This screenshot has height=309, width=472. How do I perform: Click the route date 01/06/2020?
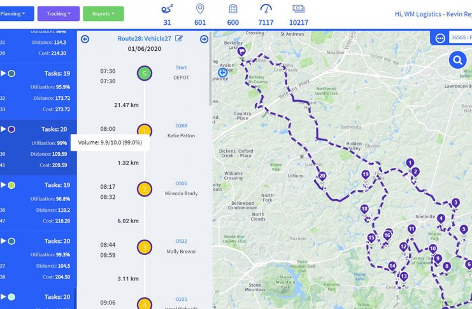145,49
